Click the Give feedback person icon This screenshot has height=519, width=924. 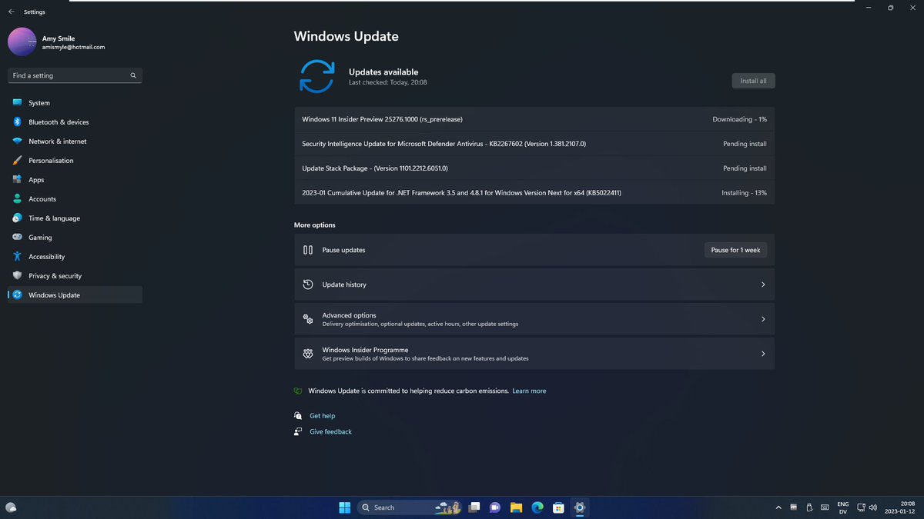[298, 432]
